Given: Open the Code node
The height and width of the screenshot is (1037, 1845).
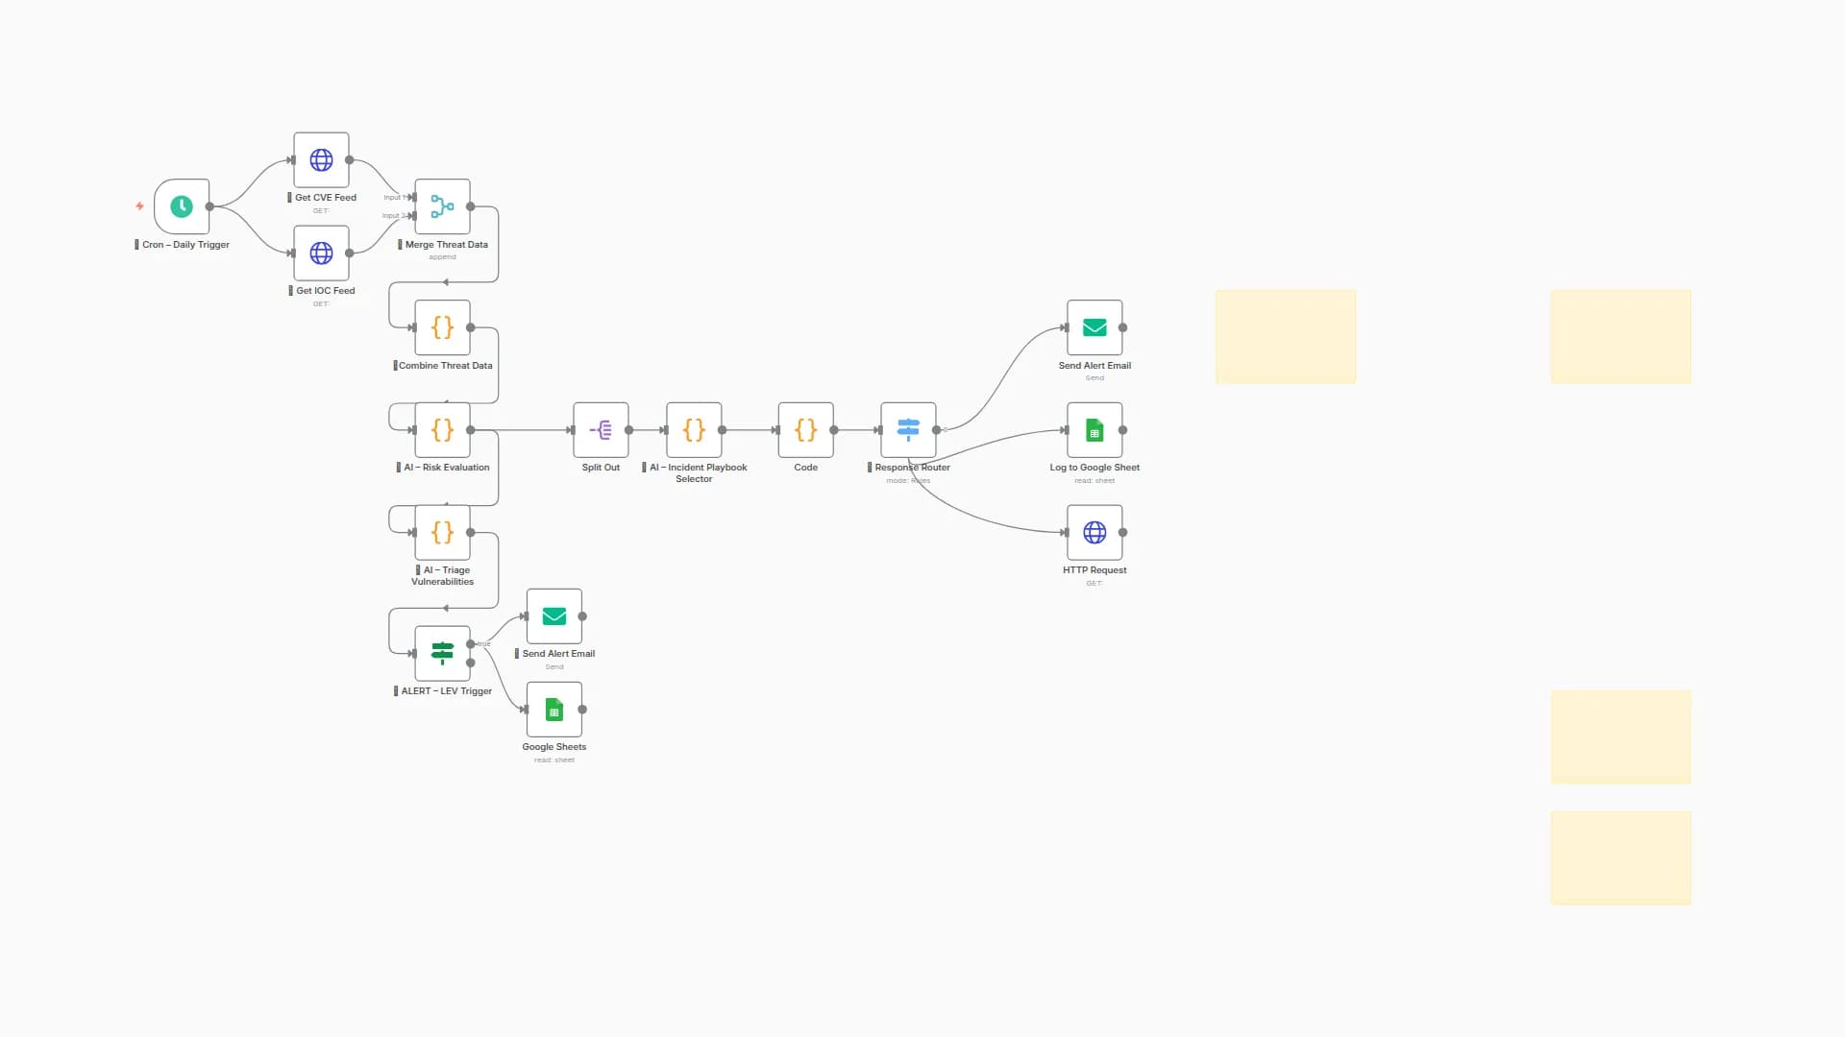Looking at the screenshot, I should 805,430.
